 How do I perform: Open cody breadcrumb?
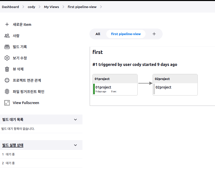point(31,7)
